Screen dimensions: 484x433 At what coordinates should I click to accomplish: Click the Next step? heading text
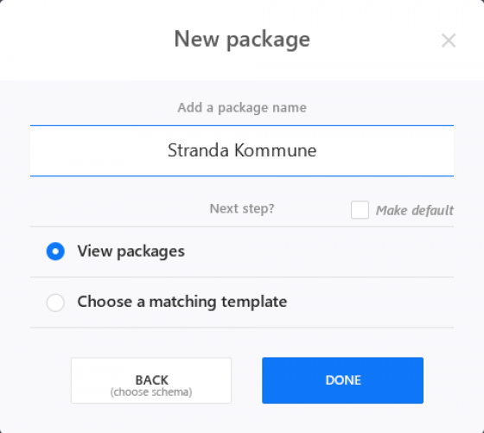242,208
